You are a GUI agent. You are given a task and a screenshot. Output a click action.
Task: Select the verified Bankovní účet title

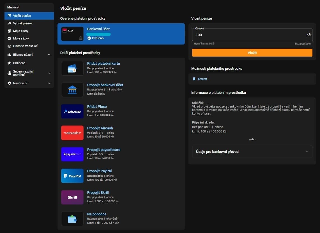coord(98,29)
